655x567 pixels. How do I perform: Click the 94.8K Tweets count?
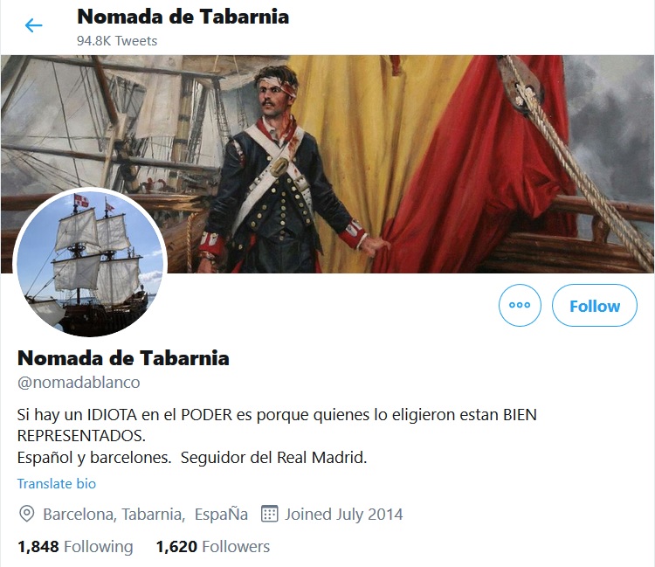[x=117, y=41]
